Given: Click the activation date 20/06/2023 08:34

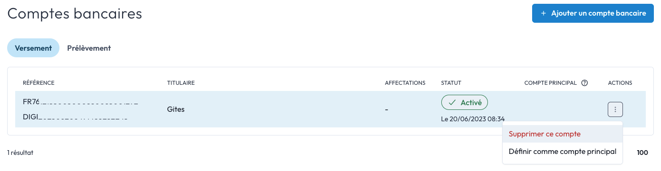Looking at the screenshot, I should (473, 119).
